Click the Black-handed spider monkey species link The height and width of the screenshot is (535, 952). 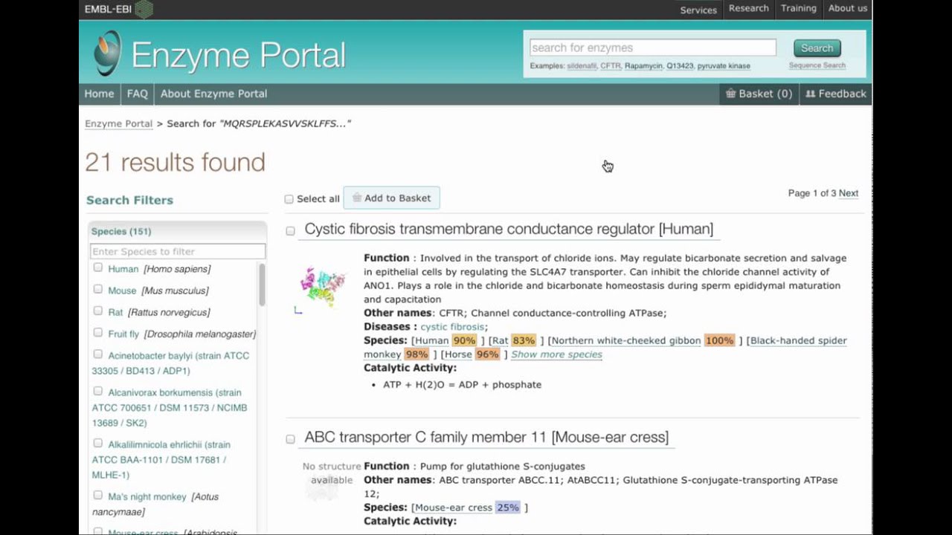tap(604, 348)
